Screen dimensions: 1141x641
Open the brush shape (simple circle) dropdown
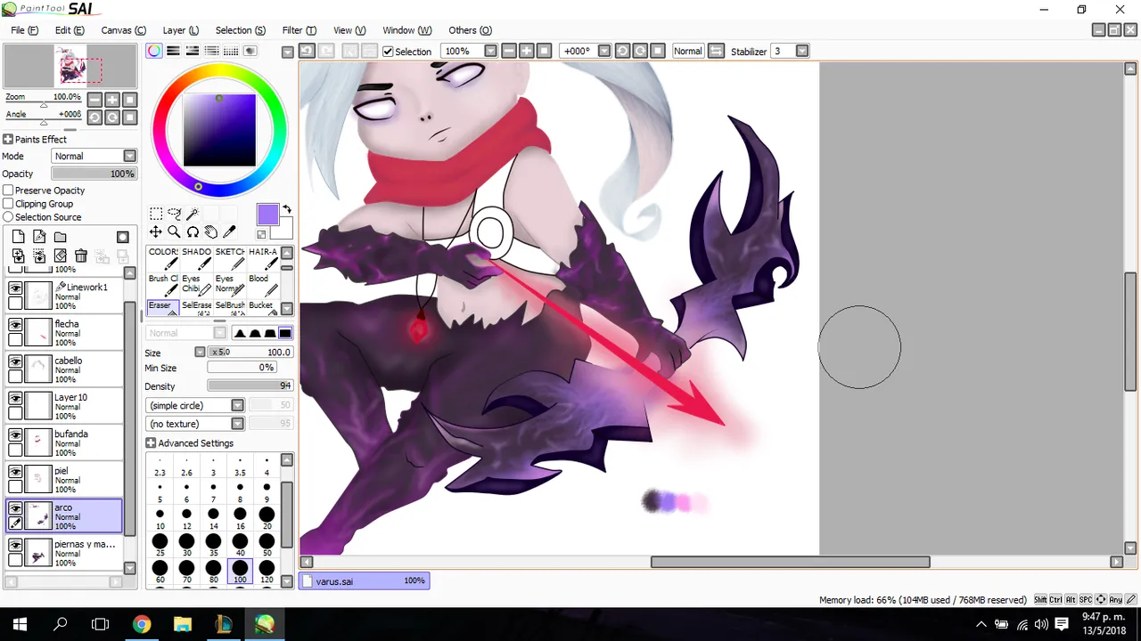coord(237,405)
